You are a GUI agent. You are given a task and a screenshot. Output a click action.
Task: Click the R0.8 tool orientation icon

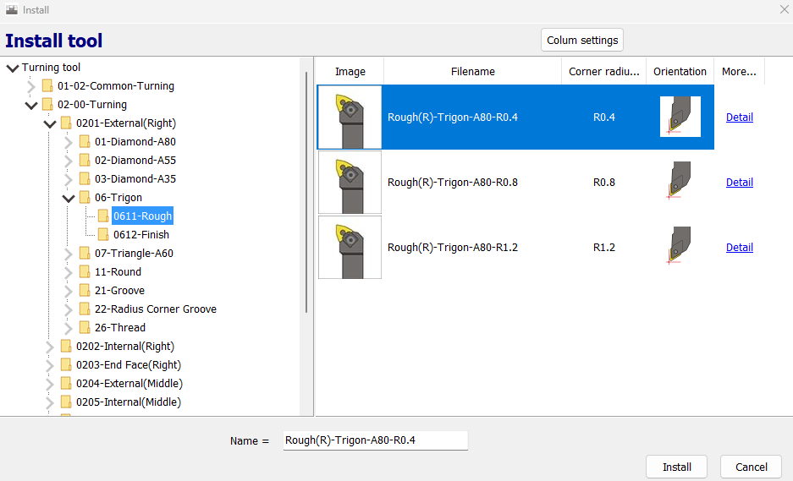tap(680, 182)
